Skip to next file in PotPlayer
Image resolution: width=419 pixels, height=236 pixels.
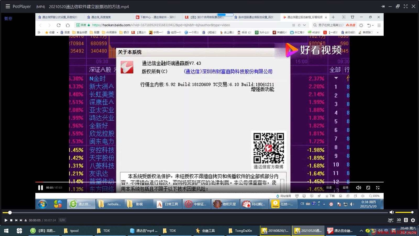pyautogui.click(x=21, y=220)
